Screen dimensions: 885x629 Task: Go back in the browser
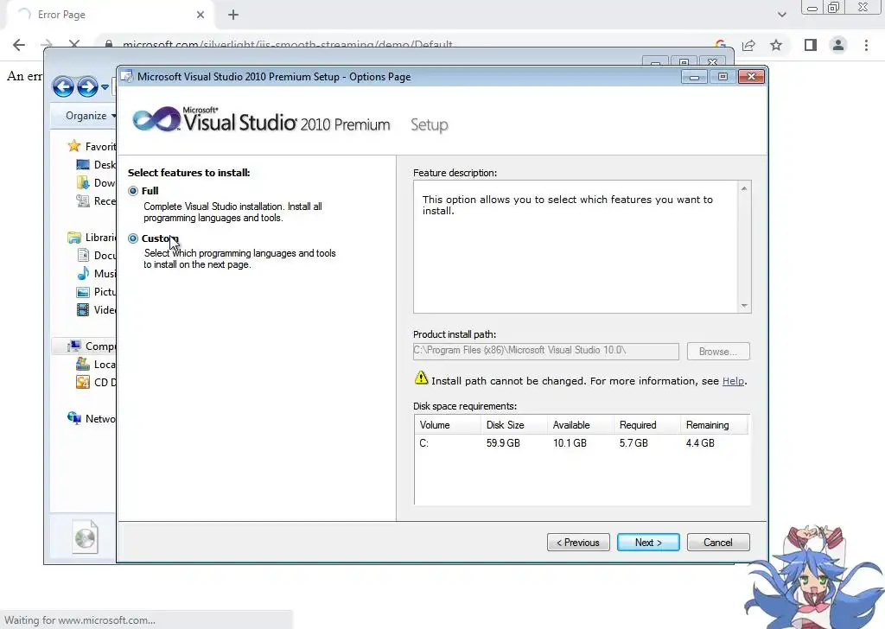click(19, 45)
